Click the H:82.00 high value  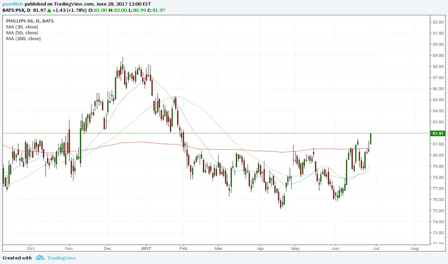(118, 10)
